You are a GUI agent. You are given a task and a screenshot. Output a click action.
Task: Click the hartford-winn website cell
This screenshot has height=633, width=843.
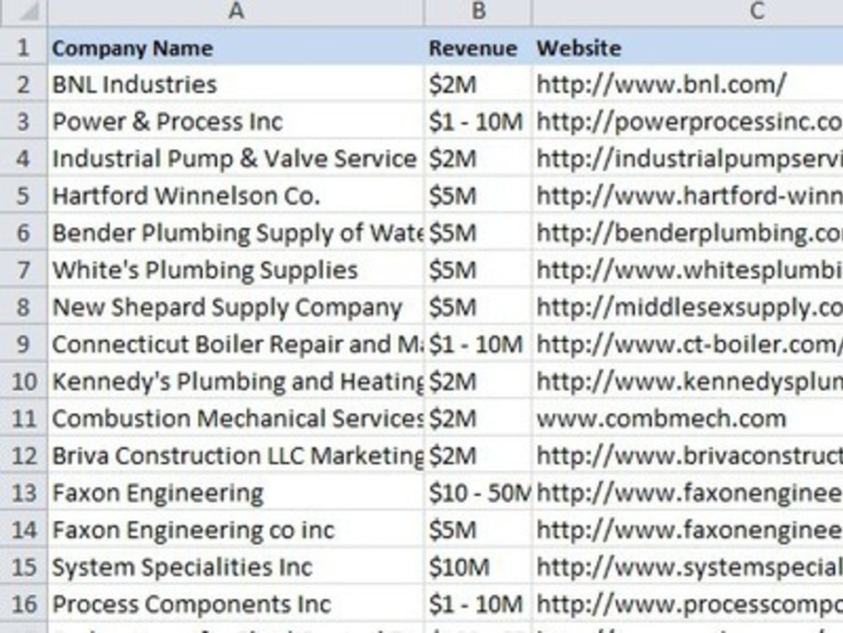pyautogui.click(x=688, y=196)
